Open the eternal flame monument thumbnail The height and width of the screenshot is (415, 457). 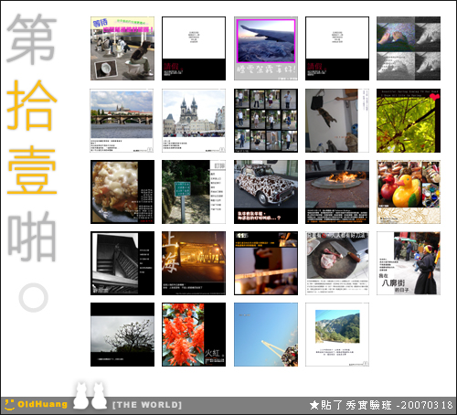point(337,192)
